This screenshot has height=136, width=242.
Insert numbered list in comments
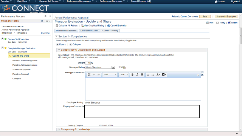coord(148,75)
